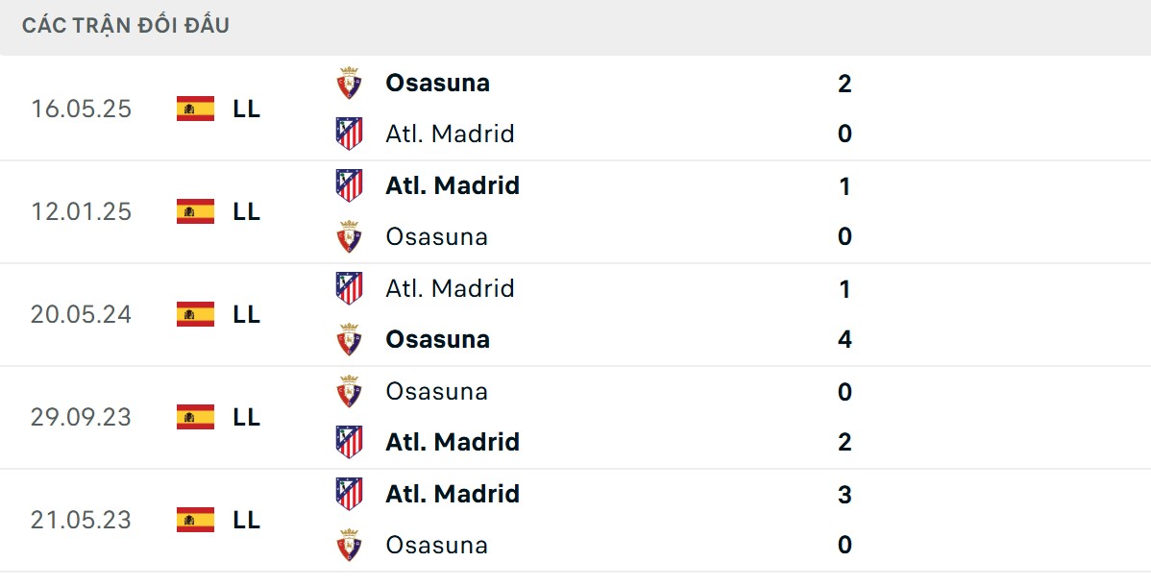1151x586 pixels.
Task: Click Spain flag beside 20.05.24 match
Action: pyautogui.click(x=195, y=314)
